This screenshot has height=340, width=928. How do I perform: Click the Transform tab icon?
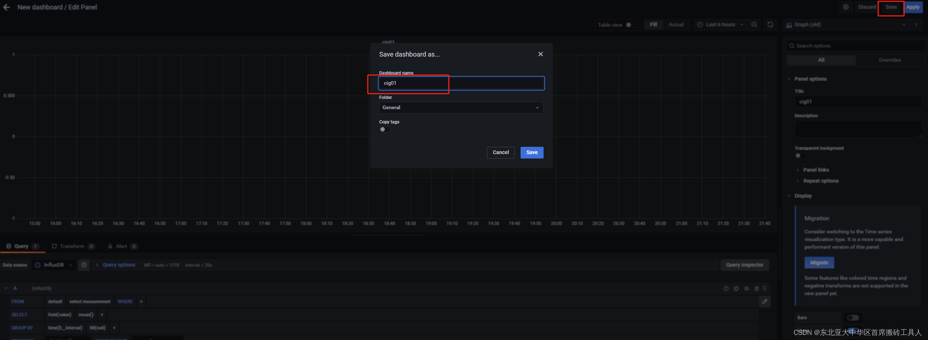coord(54,246)
